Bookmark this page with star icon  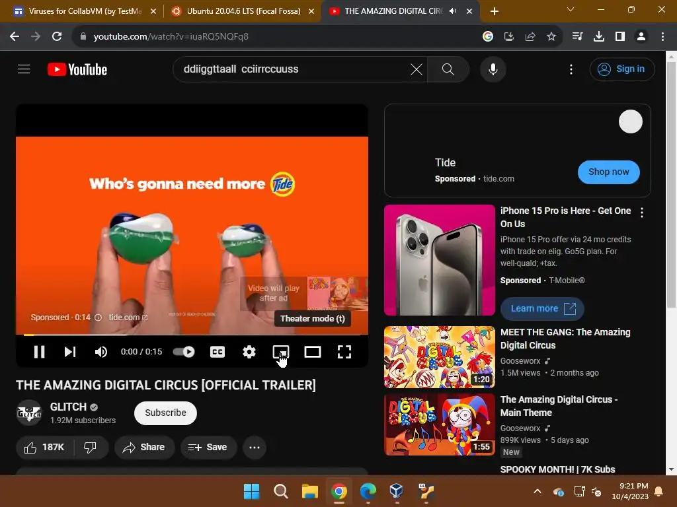coord(551,37)
